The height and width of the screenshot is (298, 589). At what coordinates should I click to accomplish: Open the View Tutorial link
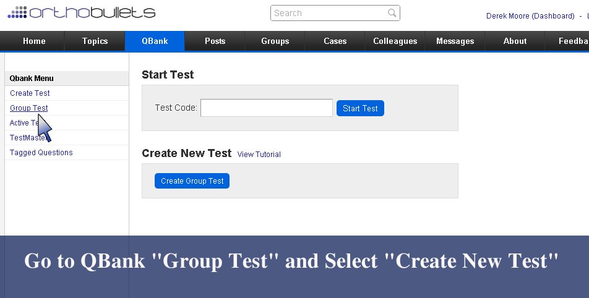pos(259,155)
